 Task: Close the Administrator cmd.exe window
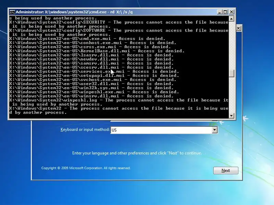pos(232,12)
